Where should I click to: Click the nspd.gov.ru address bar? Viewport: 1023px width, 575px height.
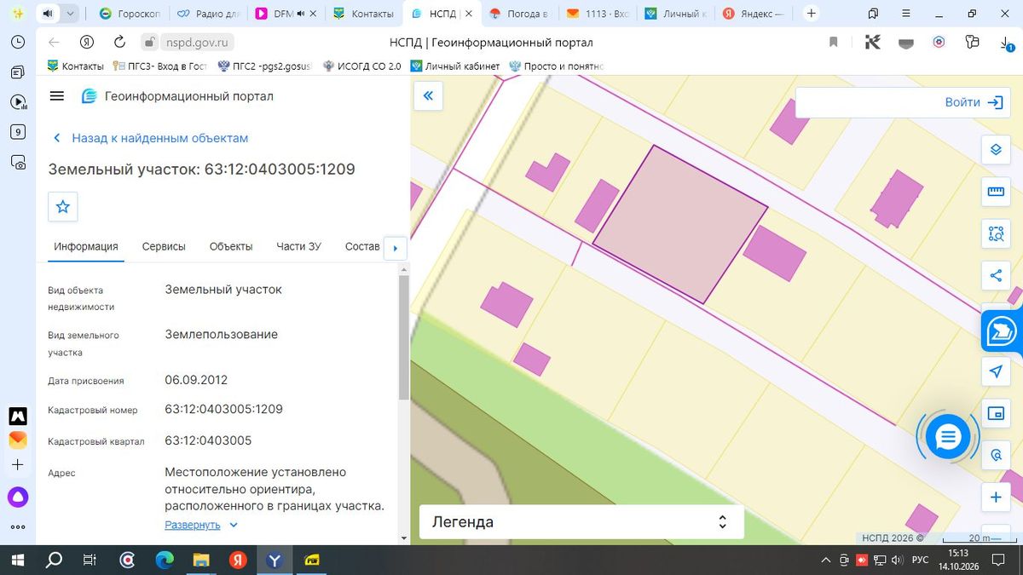pos(195,42)
